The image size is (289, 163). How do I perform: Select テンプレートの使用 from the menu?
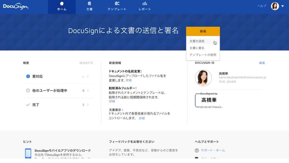[203, 55]
